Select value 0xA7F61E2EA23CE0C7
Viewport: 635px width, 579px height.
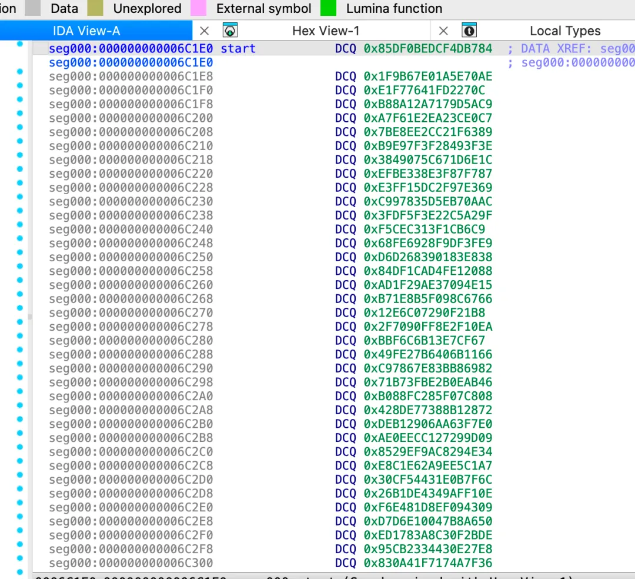point(427,118)
